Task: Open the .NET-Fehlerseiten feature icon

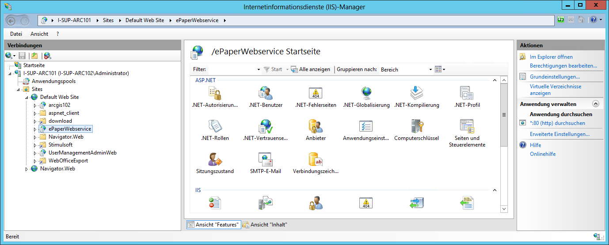Action: pos(316,94)
